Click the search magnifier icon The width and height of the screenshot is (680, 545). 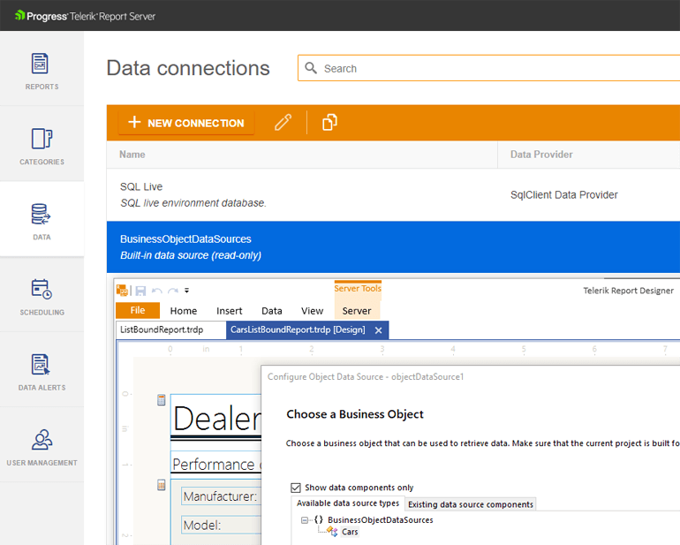(311, 68)
